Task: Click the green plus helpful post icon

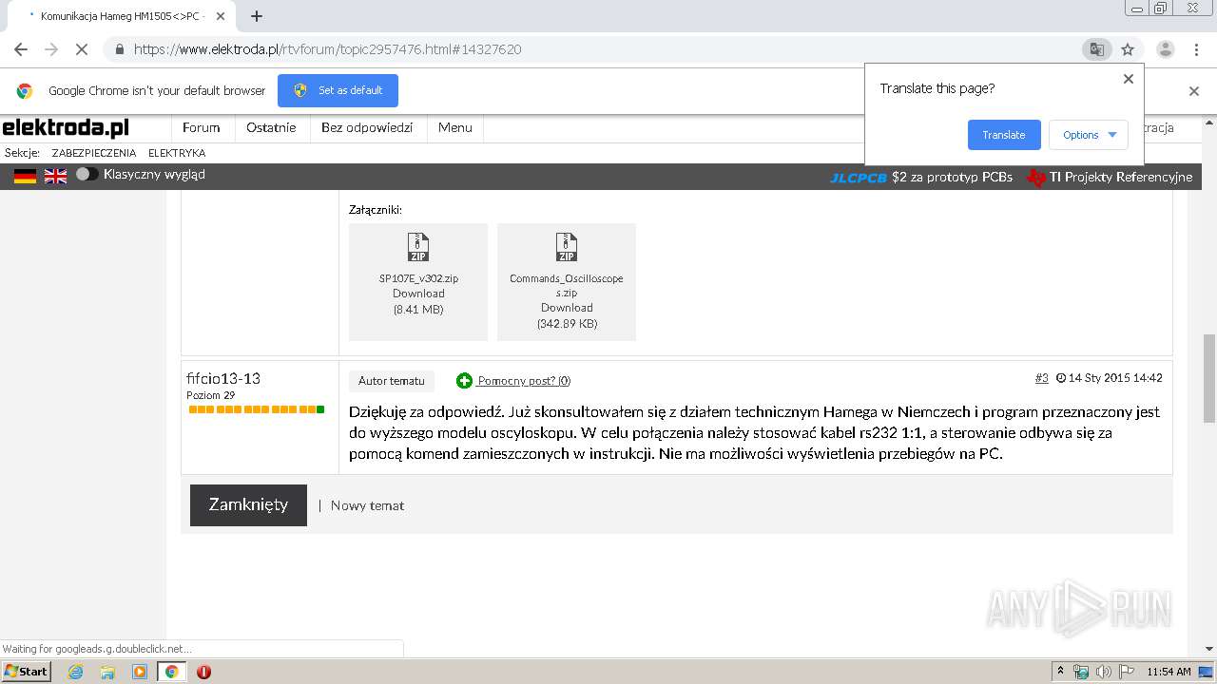Action: [464, 381]
